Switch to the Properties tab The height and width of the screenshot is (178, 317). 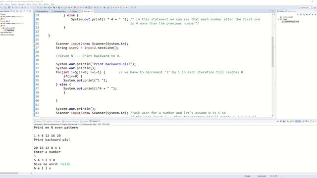[48, 122]
